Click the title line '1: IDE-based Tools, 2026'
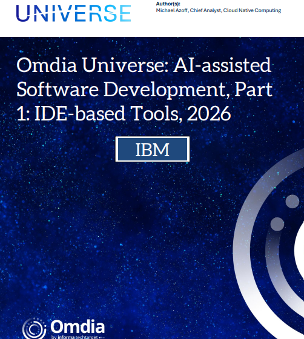304x339 pixels. point(124,114)
